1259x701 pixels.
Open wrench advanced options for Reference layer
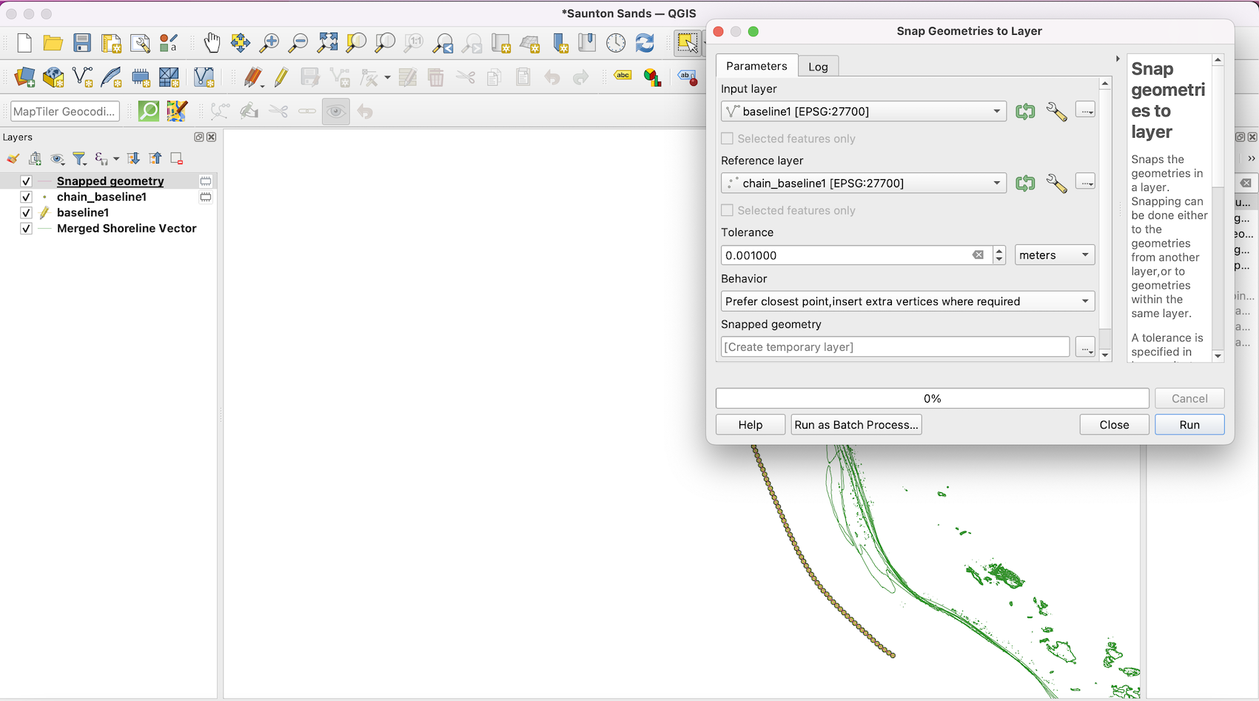point(1056,184)
